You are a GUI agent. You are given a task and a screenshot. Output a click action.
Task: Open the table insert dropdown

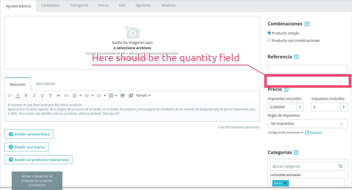(x=113, y=96)
